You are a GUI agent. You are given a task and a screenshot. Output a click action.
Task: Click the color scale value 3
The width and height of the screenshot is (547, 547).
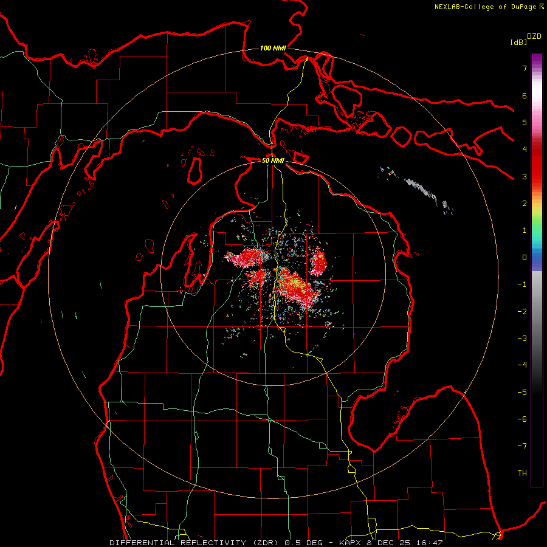point(525,176)
